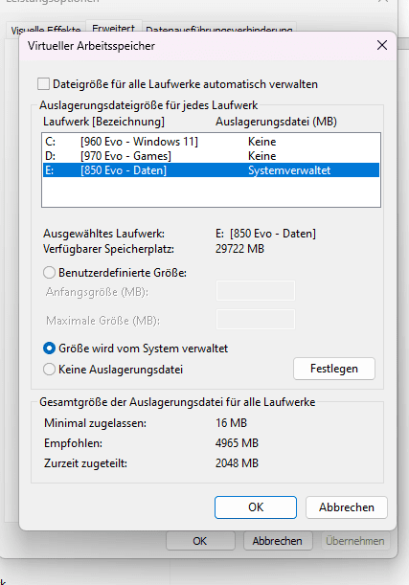Click Abbrechen in the virtual memory dialog
The image size is (409, 585).
[x=347, y=507]
